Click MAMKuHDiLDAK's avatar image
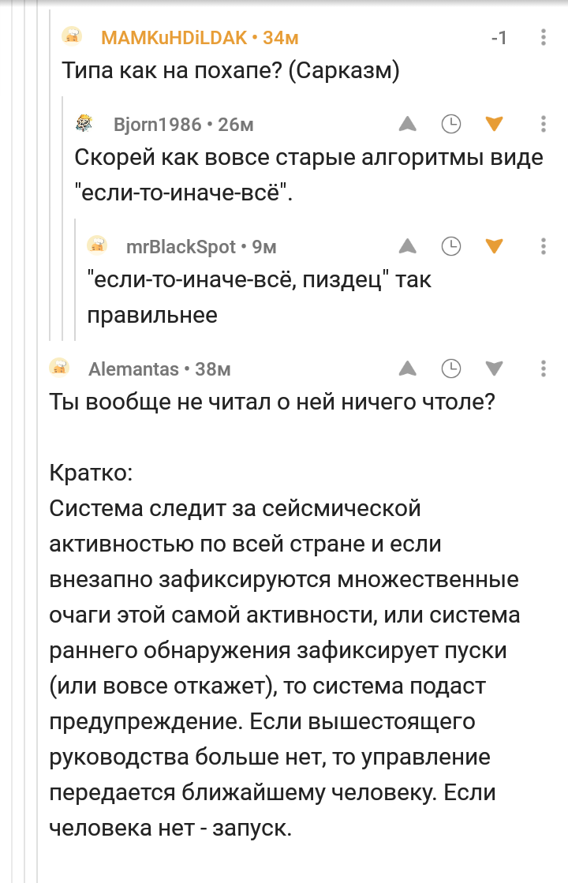 72,36
